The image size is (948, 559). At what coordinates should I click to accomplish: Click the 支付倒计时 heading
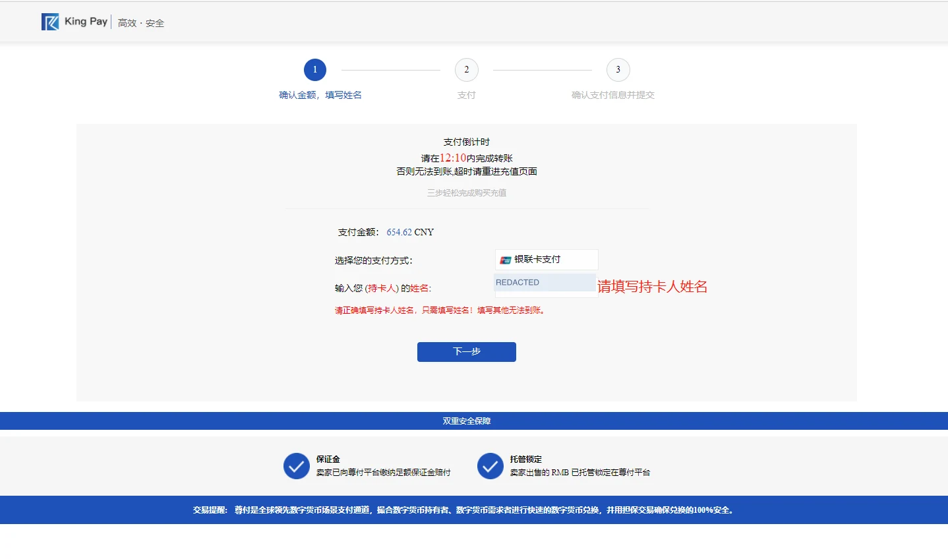(x=467, y=142)
